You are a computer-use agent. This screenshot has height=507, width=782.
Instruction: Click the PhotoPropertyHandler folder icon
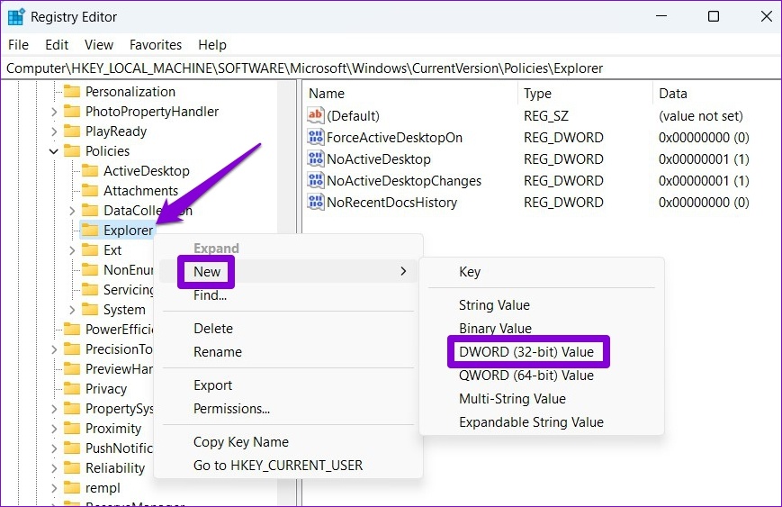tap(72, 112)
